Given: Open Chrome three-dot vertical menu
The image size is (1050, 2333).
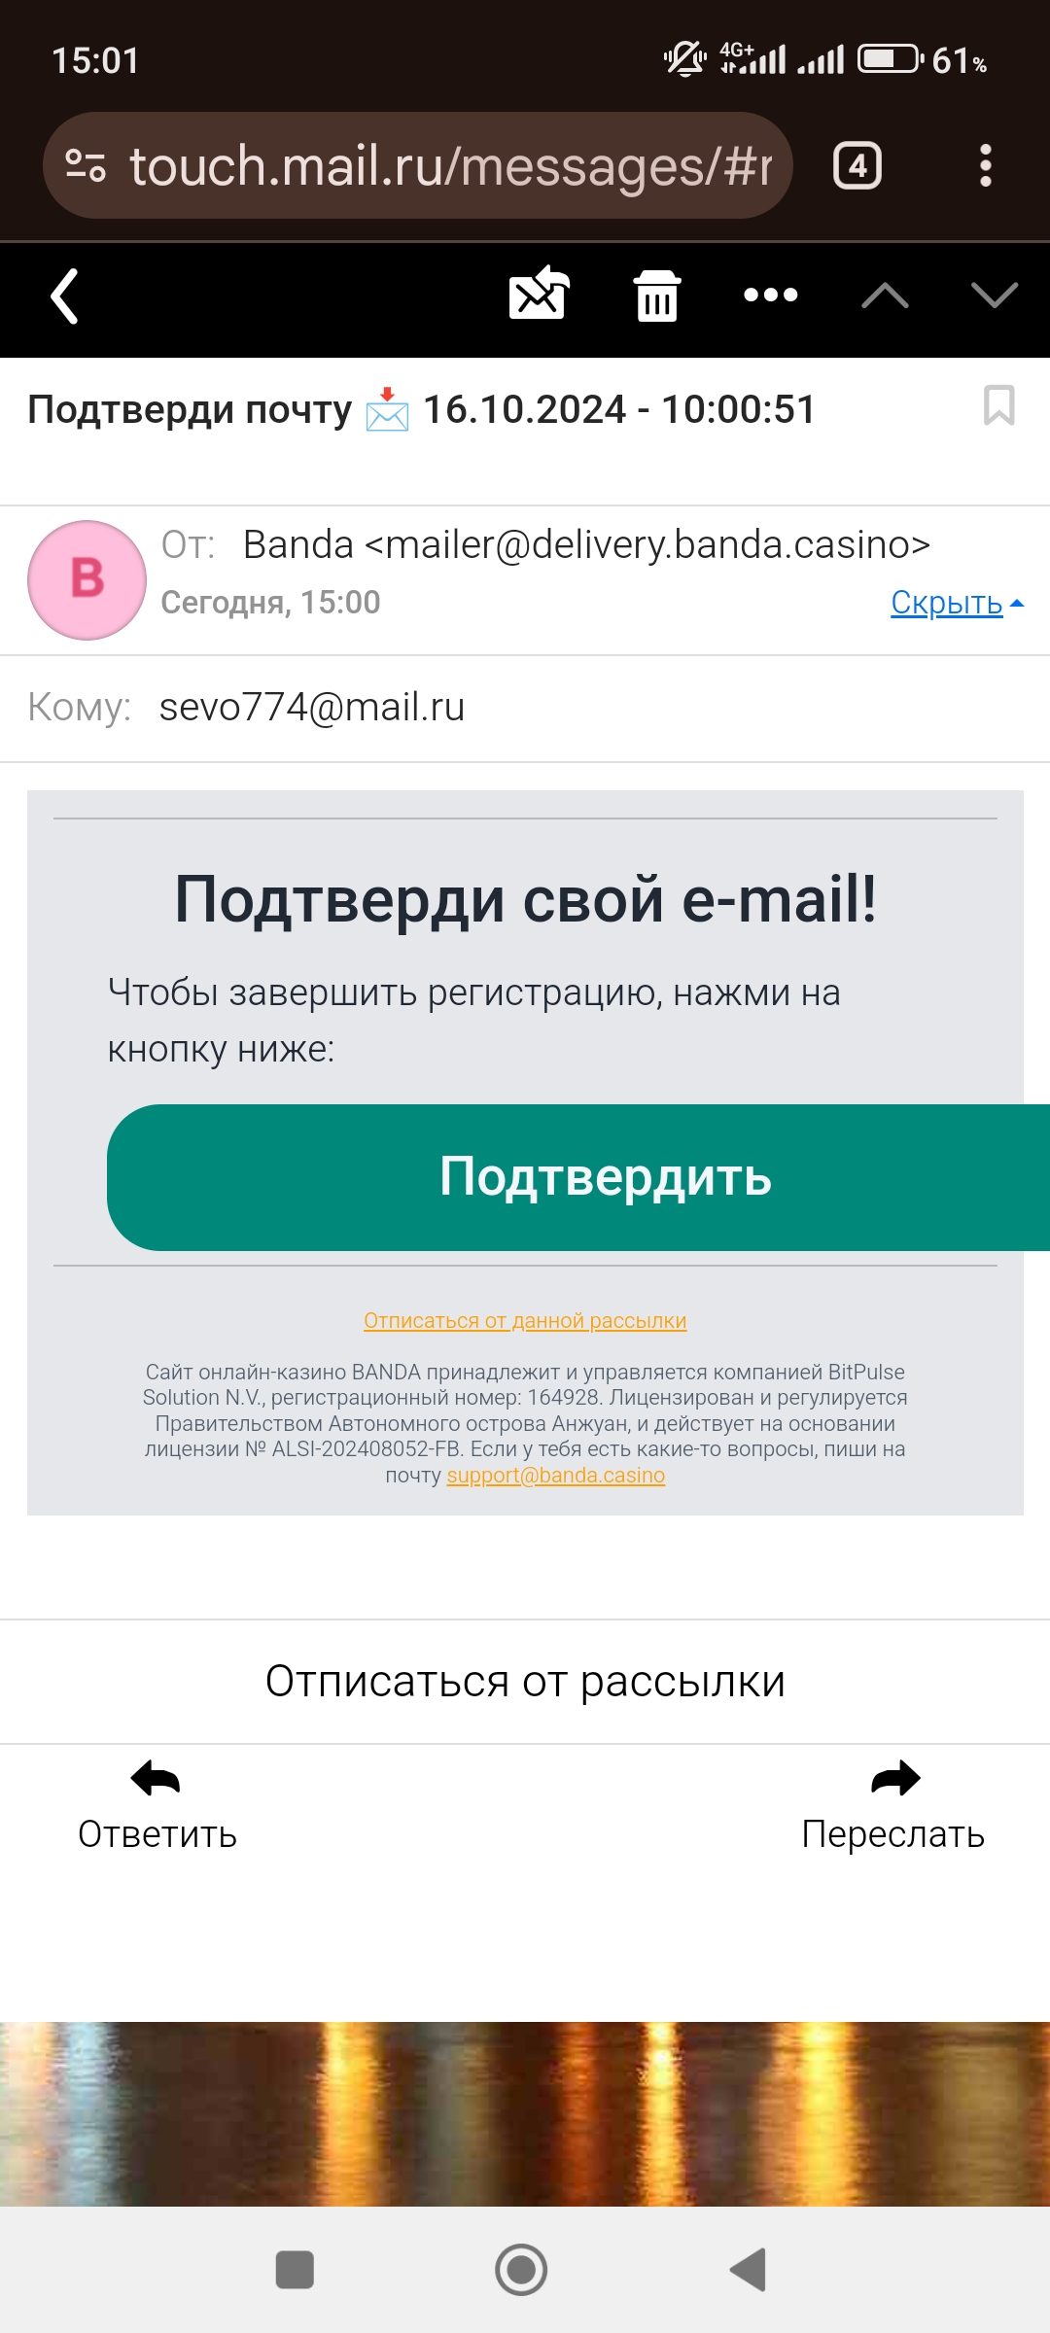Looking at the screenshot, I should coord(986,166).
